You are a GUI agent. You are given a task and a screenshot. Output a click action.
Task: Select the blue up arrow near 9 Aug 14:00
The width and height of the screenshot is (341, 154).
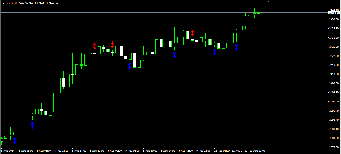(x=174, y=55)
